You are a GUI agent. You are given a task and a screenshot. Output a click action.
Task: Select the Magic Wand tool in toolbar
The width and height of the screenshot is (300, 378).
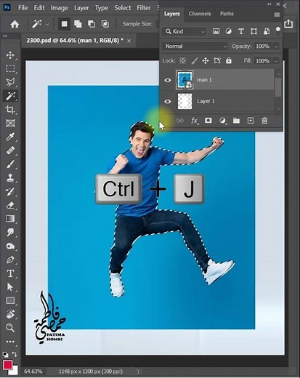click(10, 96)
